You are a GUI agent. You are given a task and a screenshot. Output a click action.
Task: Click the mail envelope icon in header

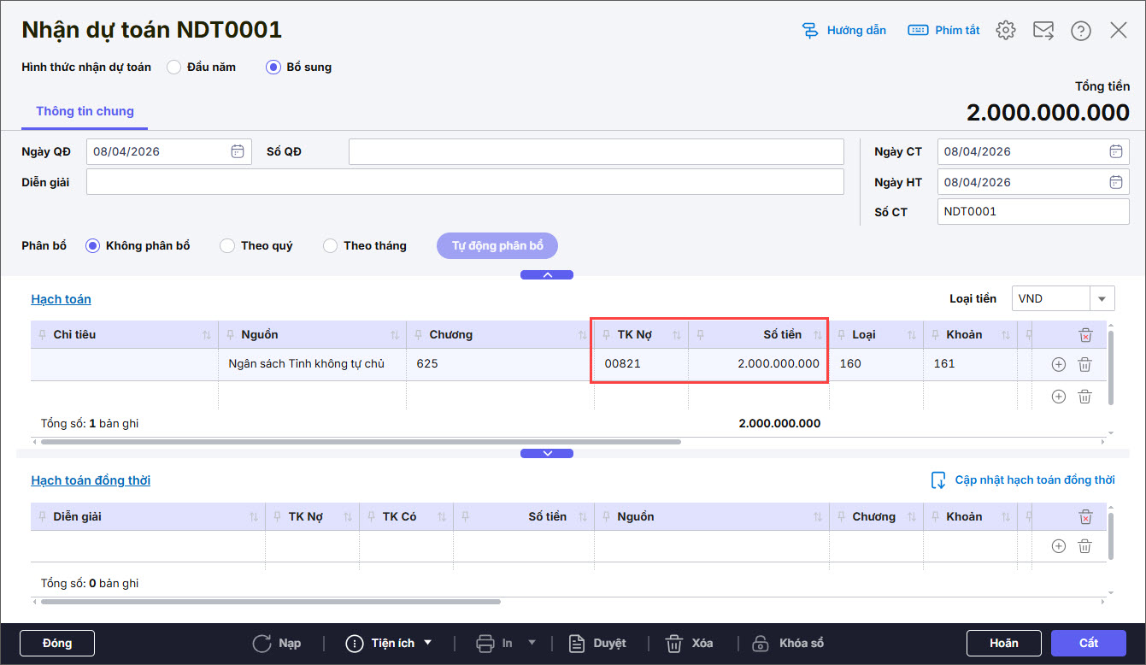pos(1043,31)
